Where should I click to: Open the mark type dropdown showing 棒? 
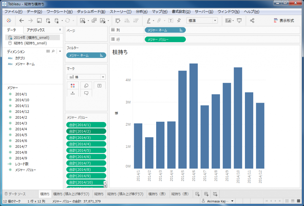click(x=86, y=77)
